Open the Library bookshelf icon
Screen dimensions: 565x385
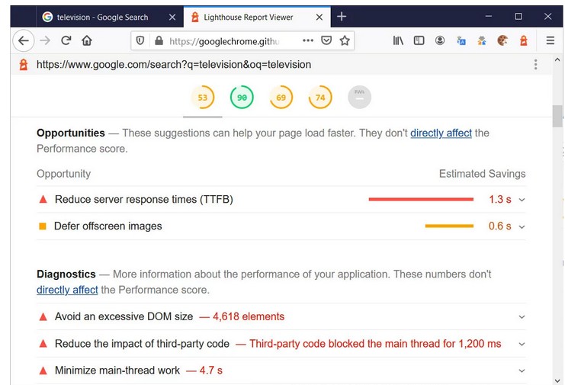398,40
